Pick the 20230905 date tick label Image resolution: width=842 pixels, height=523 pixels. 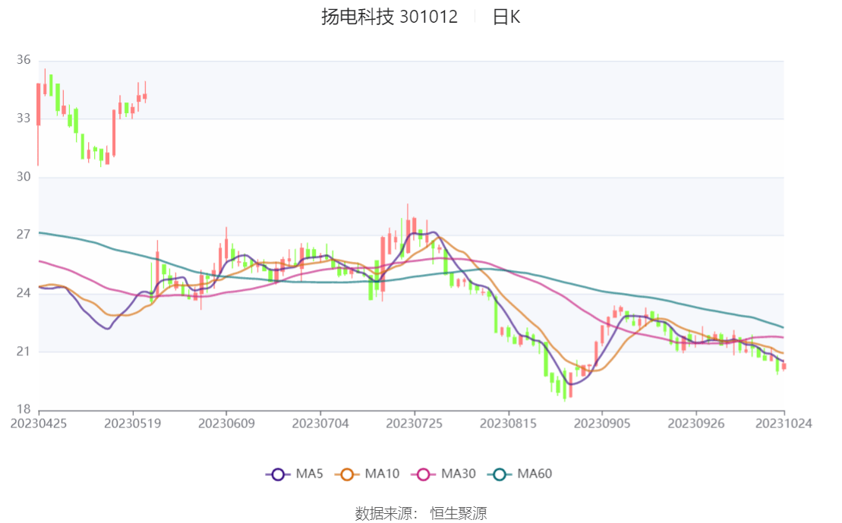coord(601,424)
